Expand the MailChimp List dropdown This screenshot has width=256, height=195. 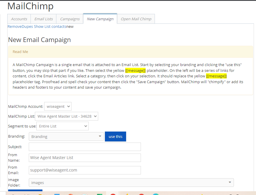67,116
